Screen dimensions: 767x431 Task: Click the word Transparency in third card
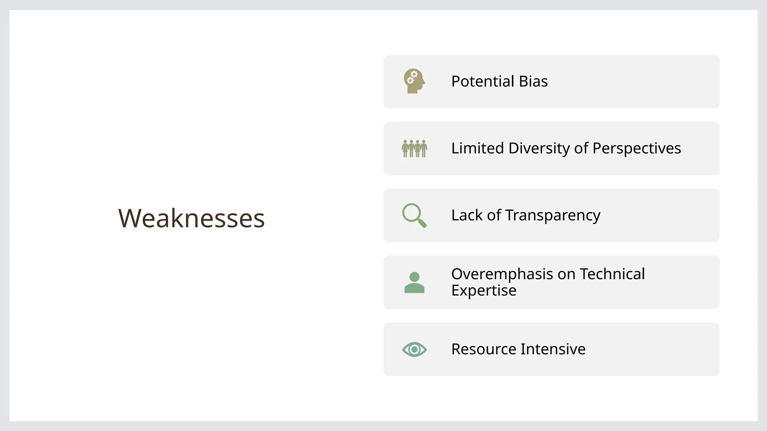coord(552,215)
